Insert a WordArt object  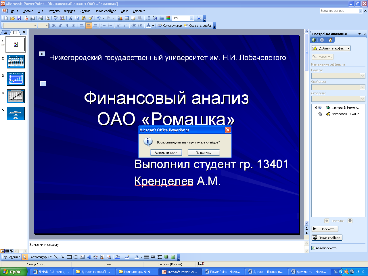point(89,257)
